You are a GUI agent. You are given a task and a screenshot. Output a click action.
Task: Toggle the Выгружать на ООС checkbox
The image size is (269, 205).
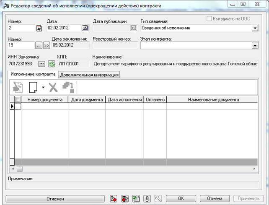click(210, 19)
